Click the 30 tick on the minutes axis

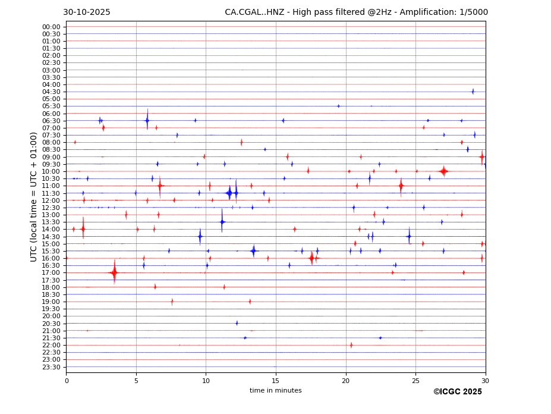485,381
